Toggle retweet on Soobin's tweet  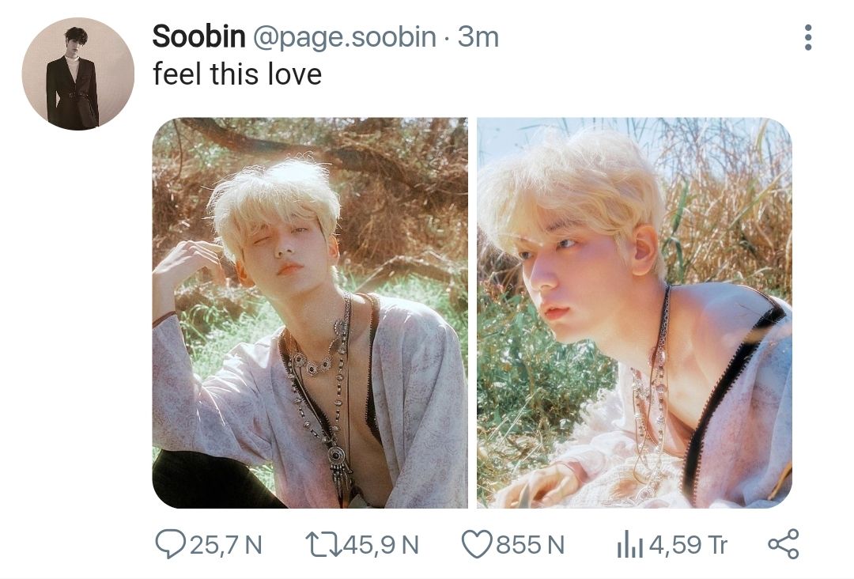[320, 544]
